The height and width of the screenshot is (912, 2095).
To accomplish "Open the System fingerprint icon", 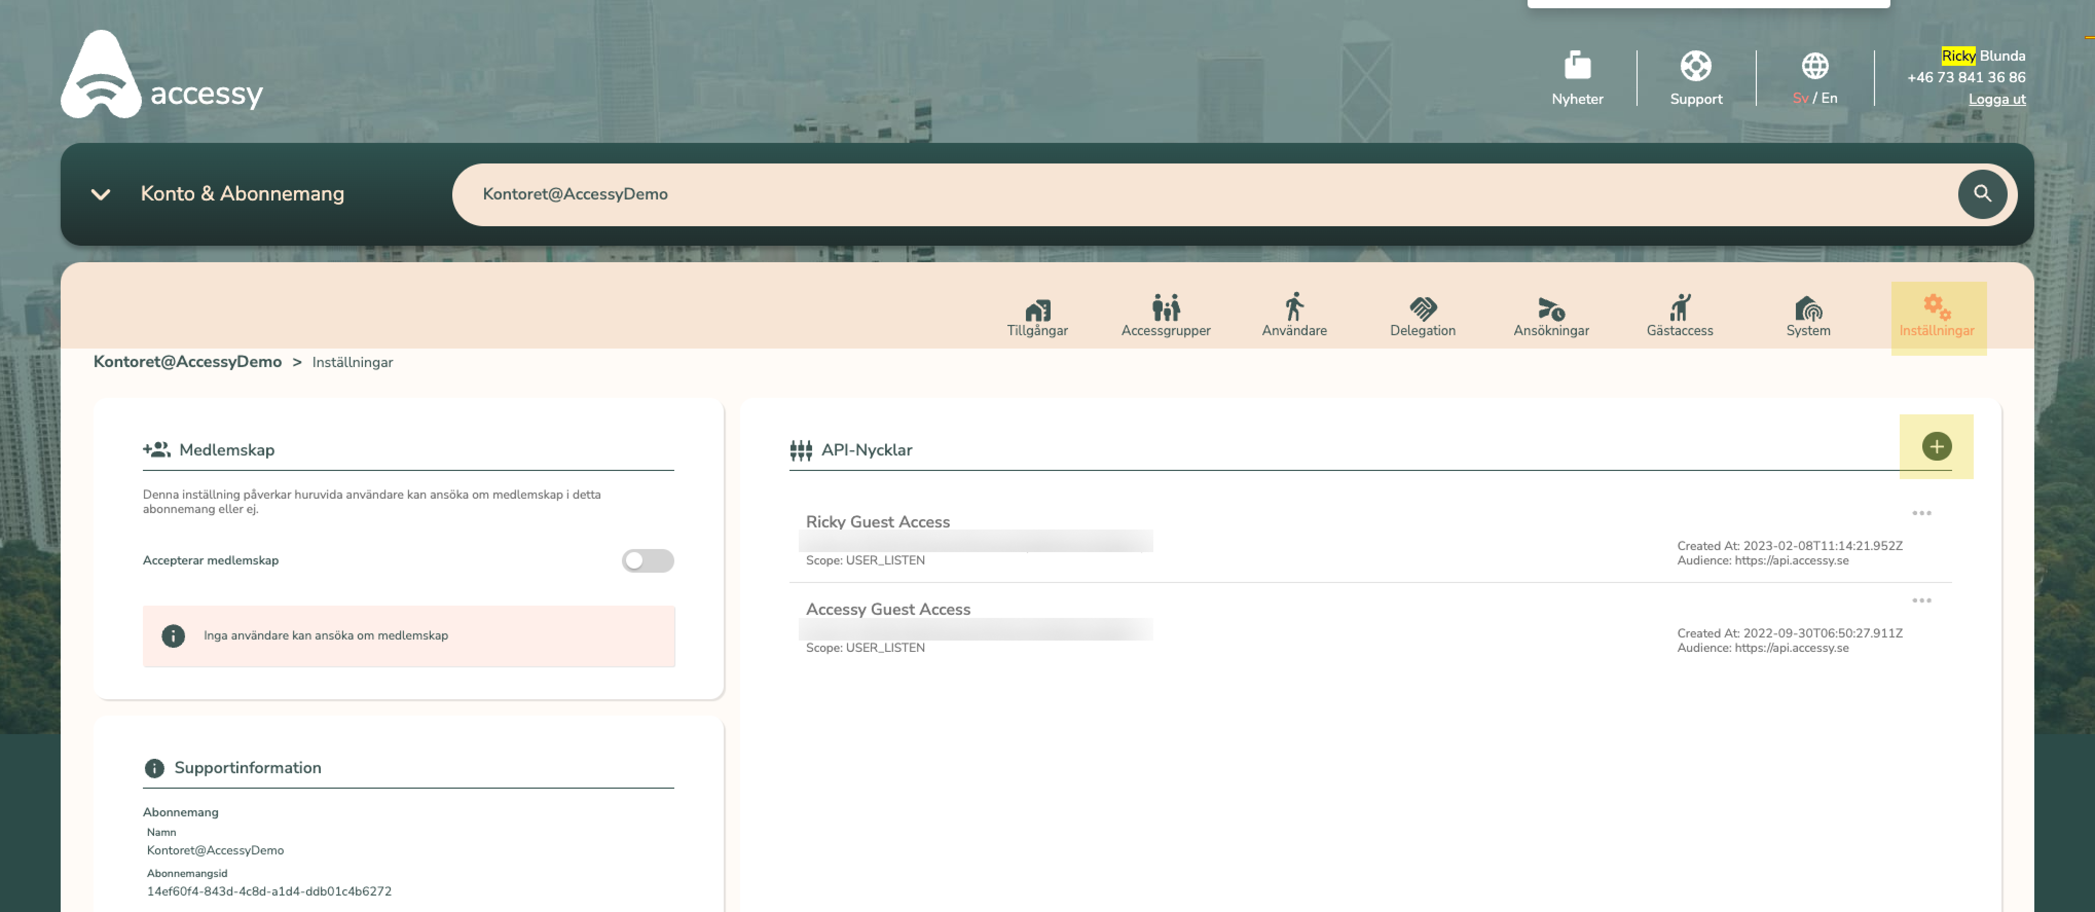I will point(1808,308).
